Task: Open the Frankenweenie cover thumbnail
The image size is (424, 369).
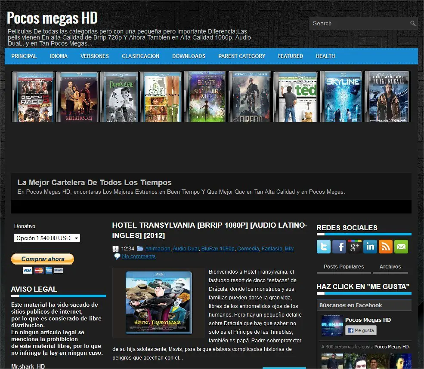Action: coord(120,97)
